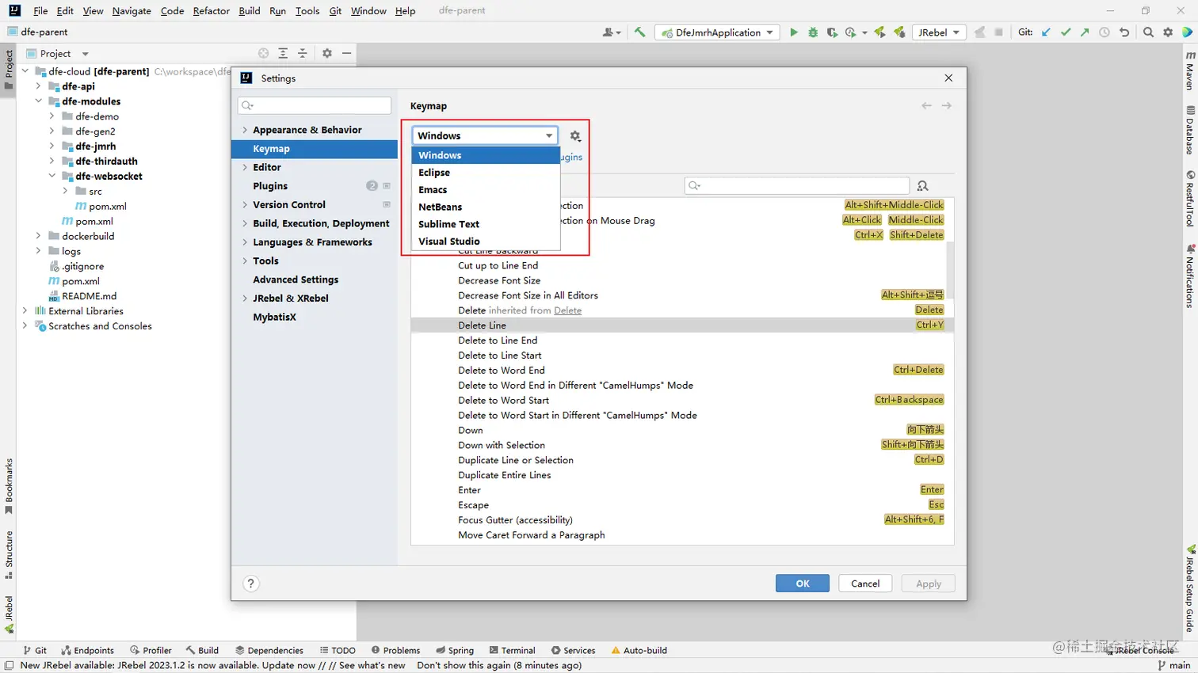This screenshot has height=673, width=1198.
Task: Select Delete Line action row
Action: click(x=682, y=325)
